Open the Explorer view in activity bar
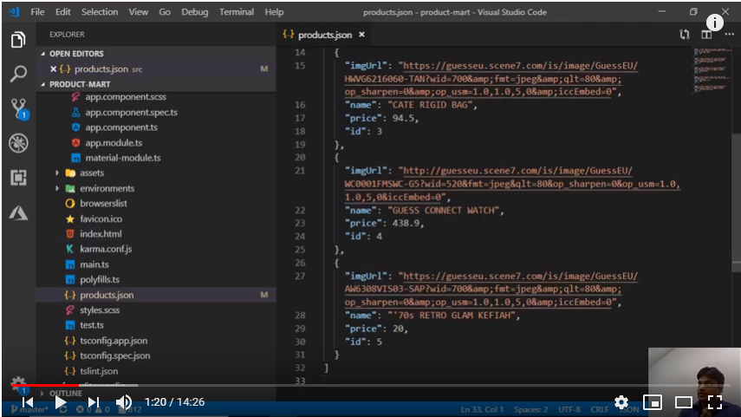Image resolution: width=741 pixels, height=417 pixels. [18, 41]
